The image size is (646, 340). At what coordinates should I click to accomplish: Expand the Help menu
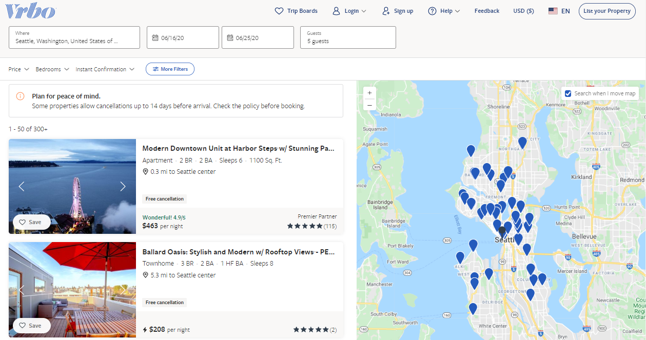coord(444,11)
